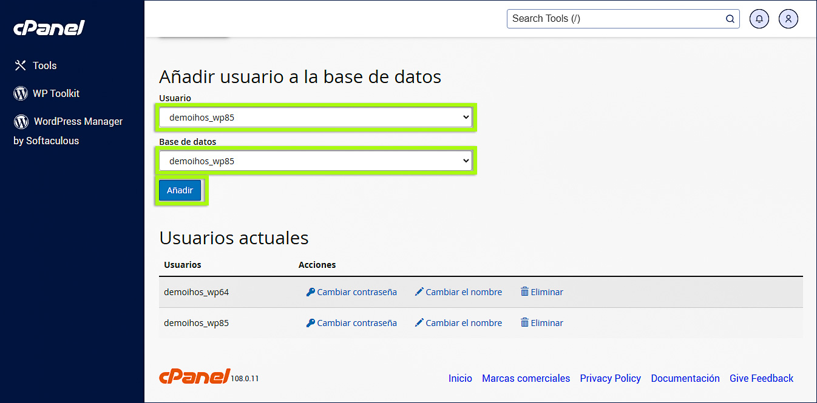
Task: Click Cambiar el nombre for demoihos_wp85
Action: pos(458,323)
